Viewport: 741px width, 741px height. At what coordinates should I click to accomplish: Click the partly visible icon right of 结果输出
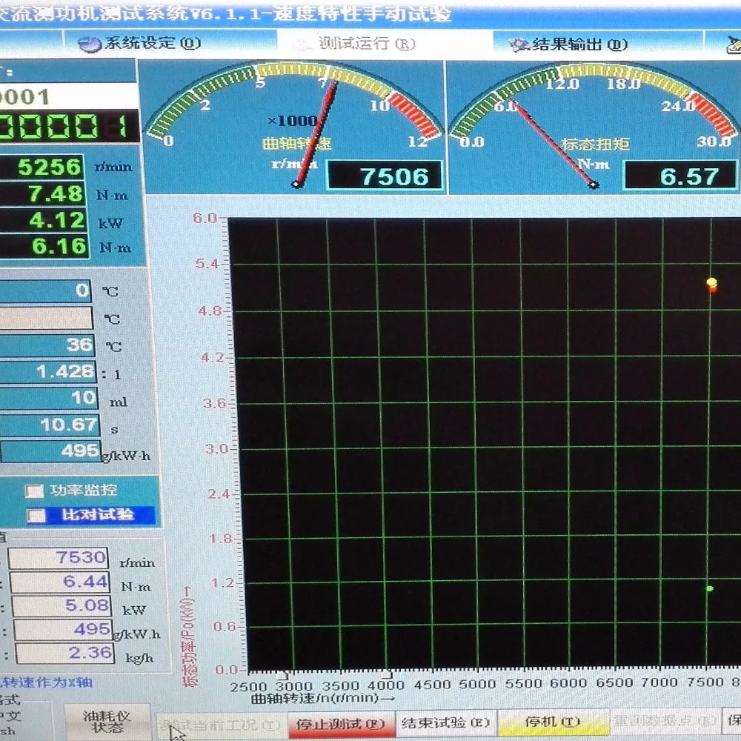click(x=734, y=45)
